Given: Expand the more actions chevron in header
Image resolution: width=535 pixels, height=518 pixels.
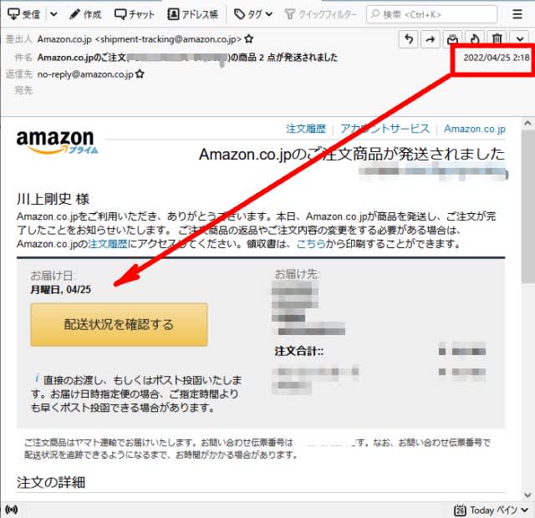Looking at the screenshot, I should 520,38.
